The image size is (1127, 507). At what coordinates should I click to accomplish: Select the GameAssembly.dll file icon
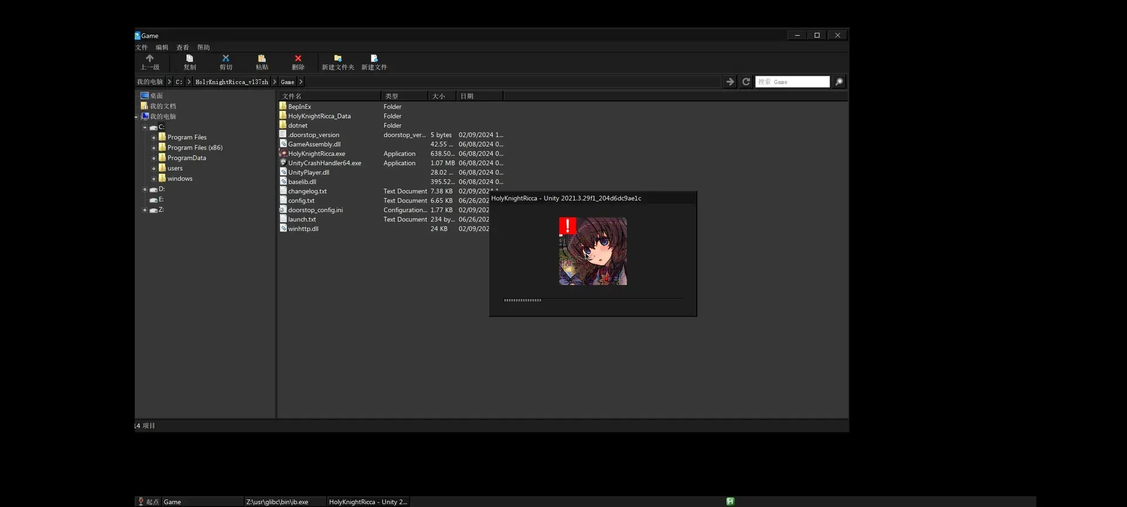click(283, 144)
